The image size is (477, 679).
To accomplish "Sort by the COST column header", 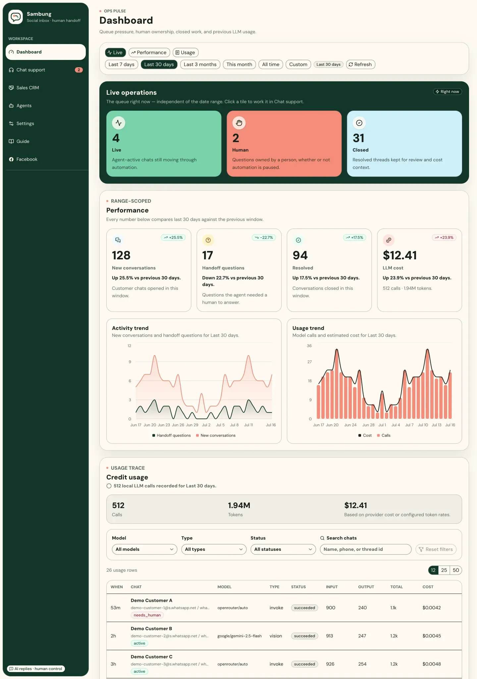I will coord(428,587).
